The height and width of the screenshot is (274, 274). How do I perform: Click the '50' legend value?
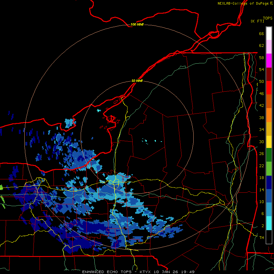262,82
